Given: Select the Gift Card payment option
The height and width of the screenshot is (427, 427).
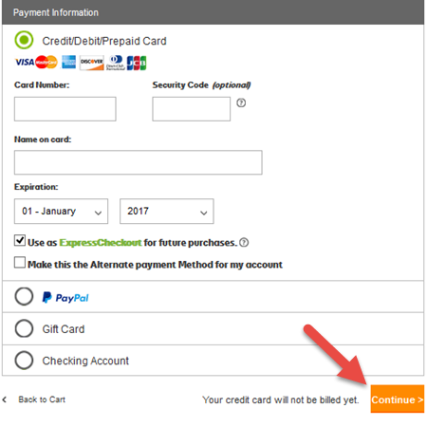Looking at the screenshot, I should pyautogui.click(x=24, y=328).
